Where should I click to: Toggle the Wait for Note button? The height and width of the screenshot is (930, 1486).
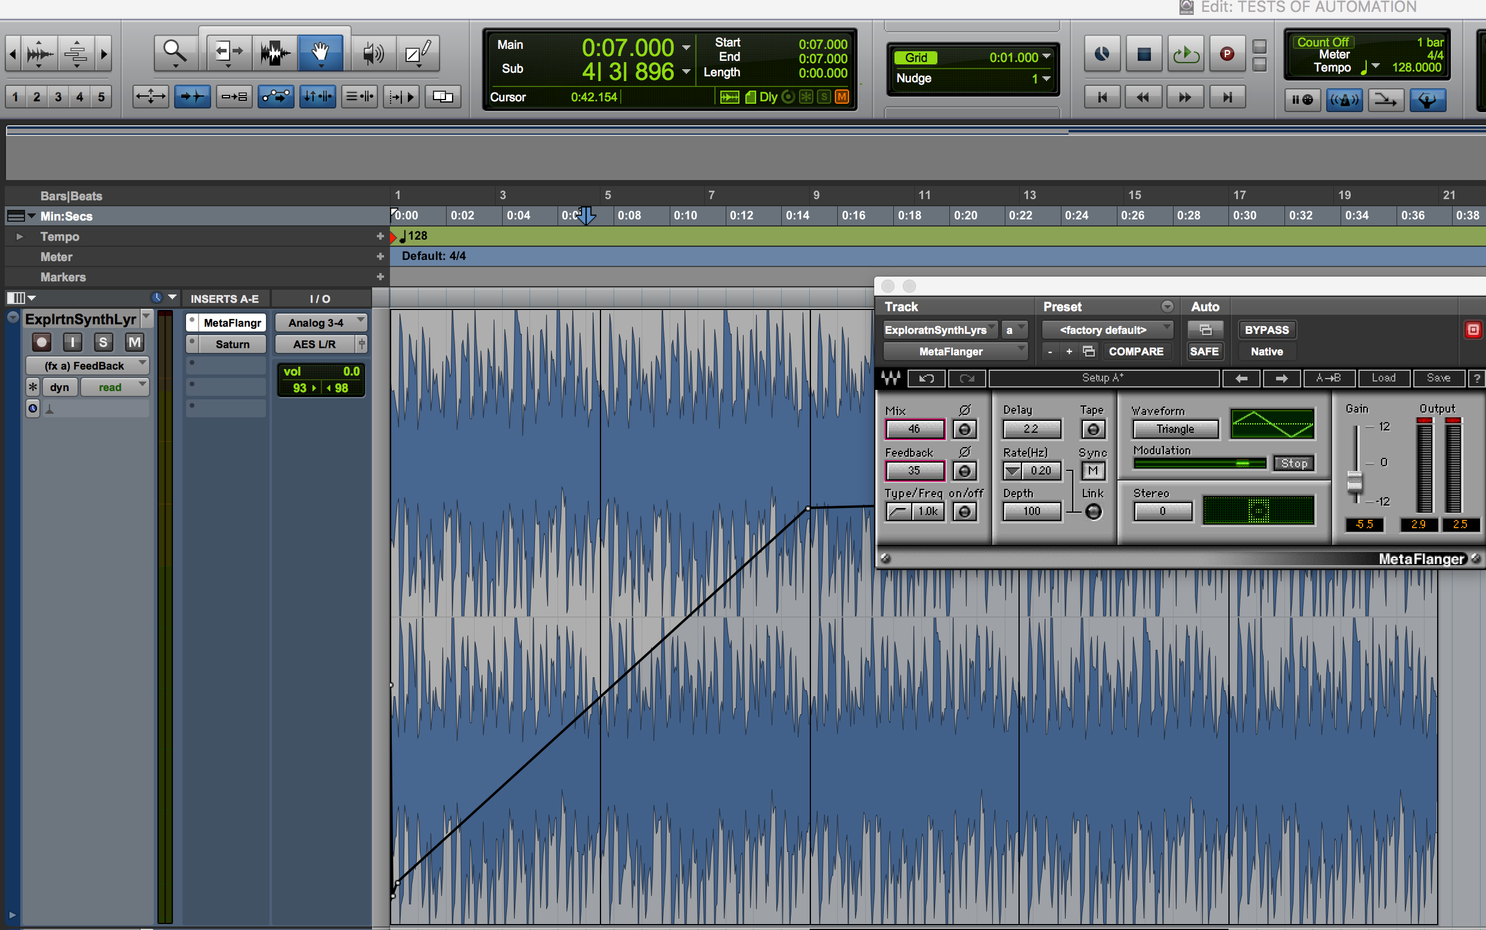tap(1302, 100)
